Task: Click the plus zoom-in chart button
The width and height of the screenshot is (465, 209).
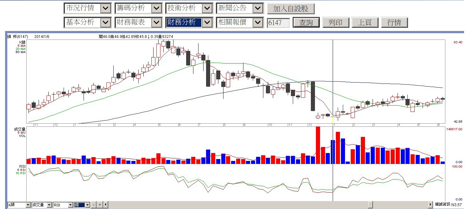Action: tap(100, 205)
